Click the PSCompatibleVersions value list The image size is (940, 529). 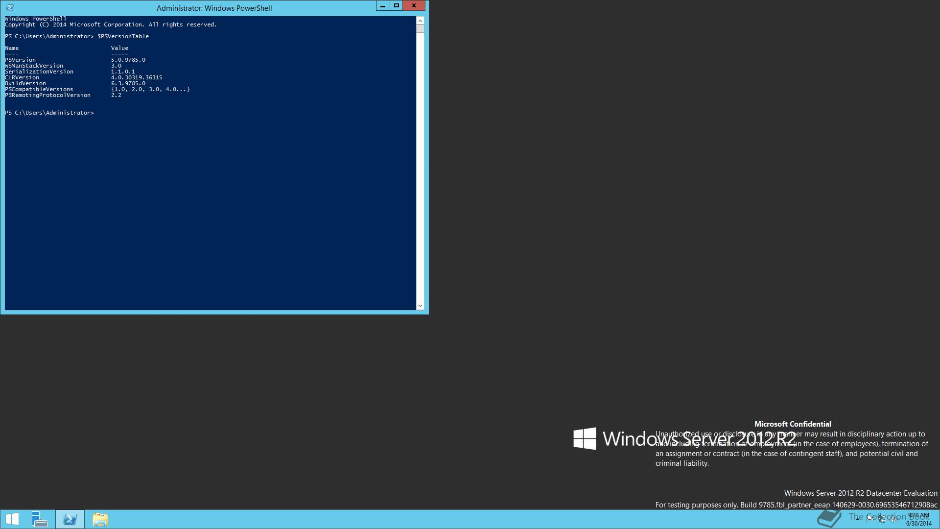(x=150, y=89)
